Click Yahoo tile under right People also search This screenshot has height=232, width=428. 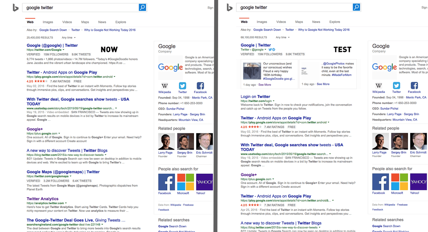click(418, 182)
